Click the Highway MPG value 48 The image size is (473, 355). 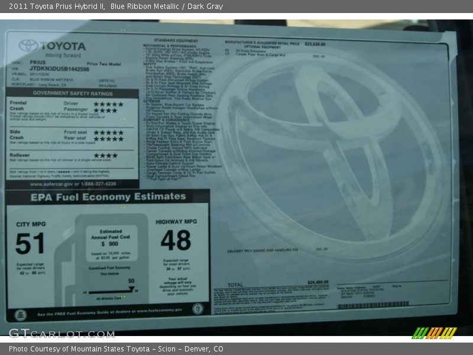tap(176, 240)
